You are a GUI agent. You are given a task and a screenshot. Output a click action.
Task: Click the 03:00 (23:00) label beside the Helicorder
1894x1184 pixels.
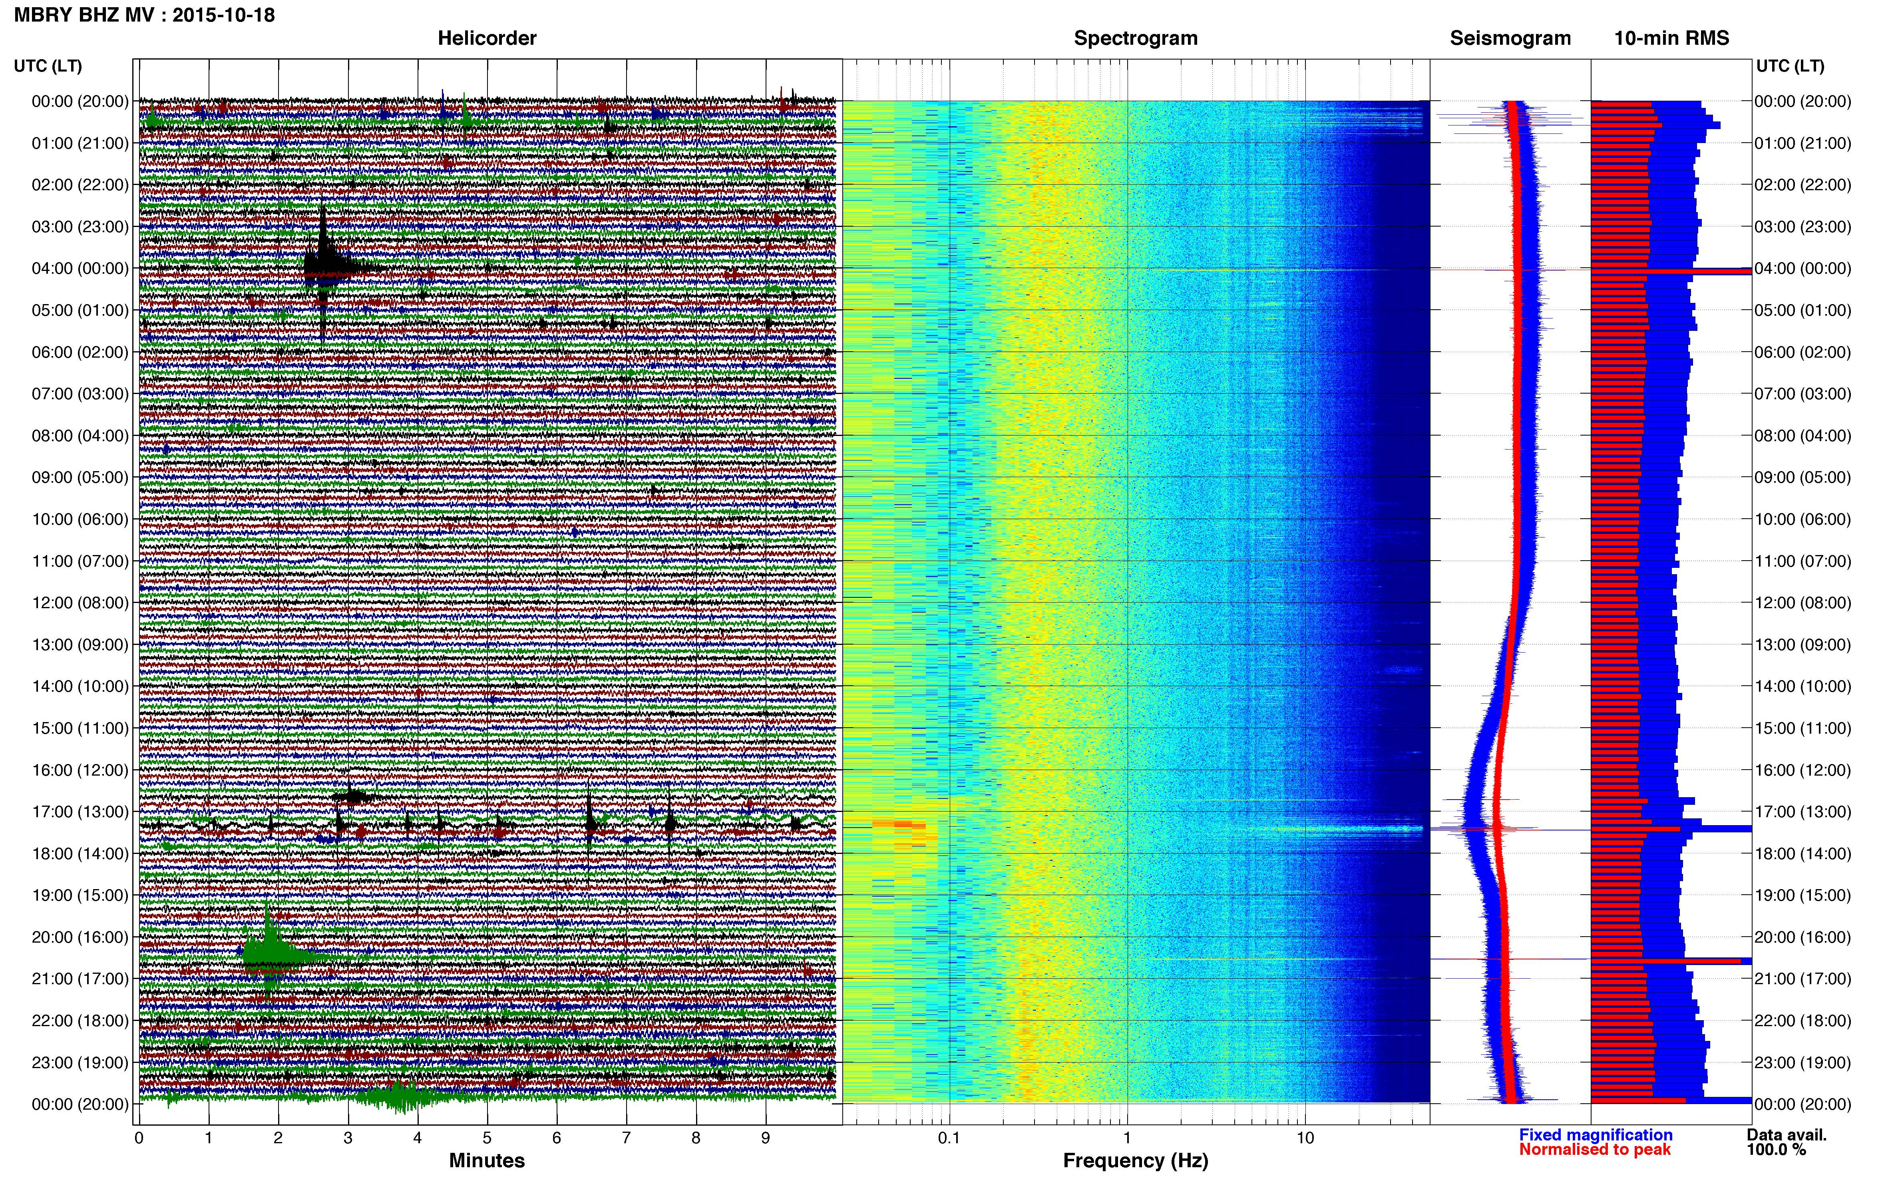(x=80, y=227)
